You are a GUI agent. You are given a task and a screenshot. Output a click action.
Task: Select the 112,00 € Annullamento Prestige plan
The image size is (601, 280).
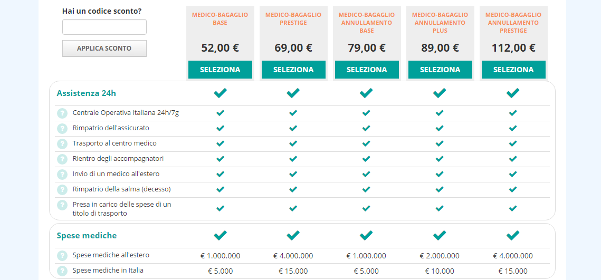(513, 70)
